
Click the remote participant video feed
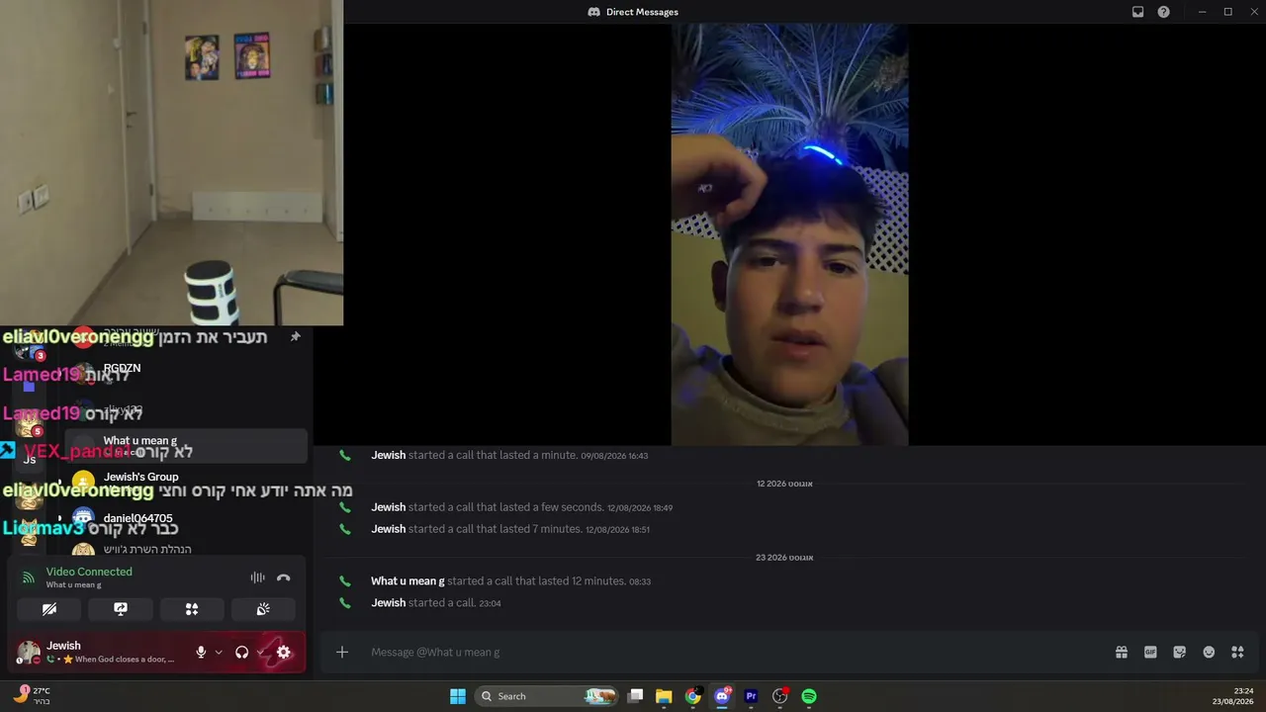click(789, 234)
